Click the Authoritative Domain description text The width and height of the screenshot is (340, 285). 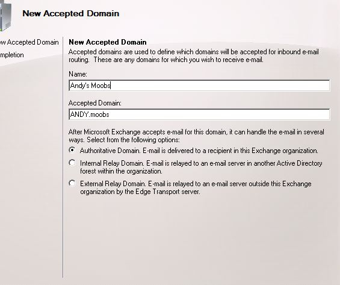coord(199,151)
